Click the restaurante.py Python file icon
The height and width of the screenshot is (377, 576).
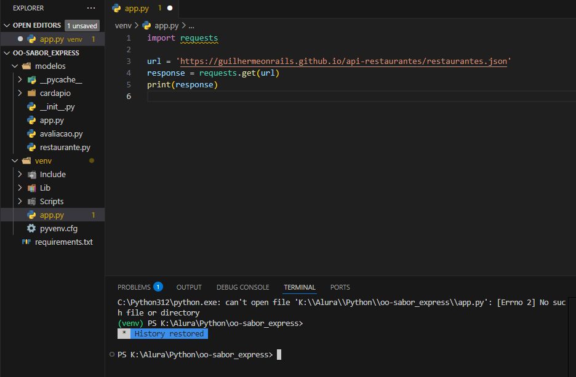(31, 147)
